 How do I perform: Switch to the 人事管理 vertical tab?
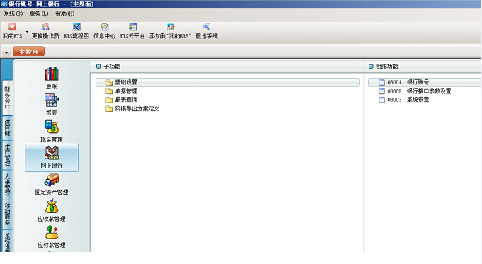pyautogui.click(x=7, y=185)
